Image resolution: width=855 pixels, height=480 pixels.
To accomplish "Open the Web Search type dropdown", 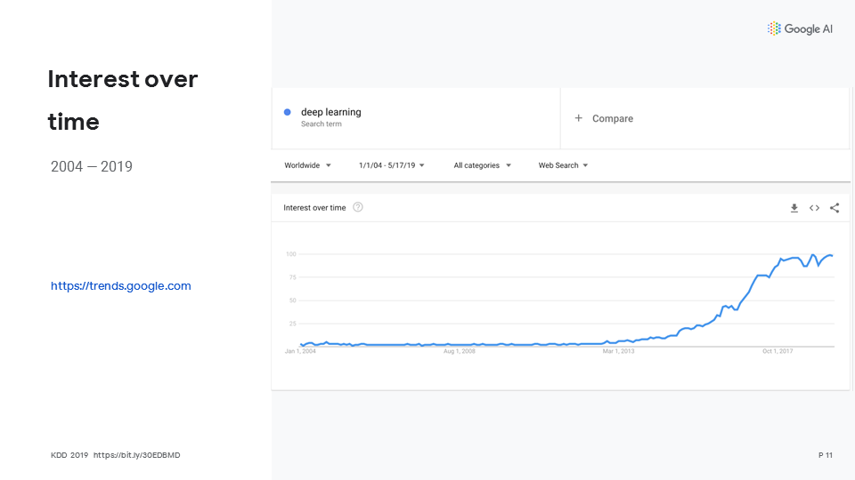I will coord(563,165).
